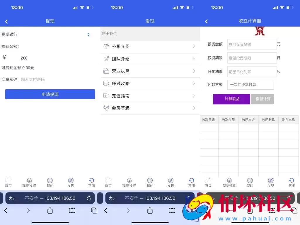
Task: Select the 团队介绍 list entry
Action: tap(150, 59)
